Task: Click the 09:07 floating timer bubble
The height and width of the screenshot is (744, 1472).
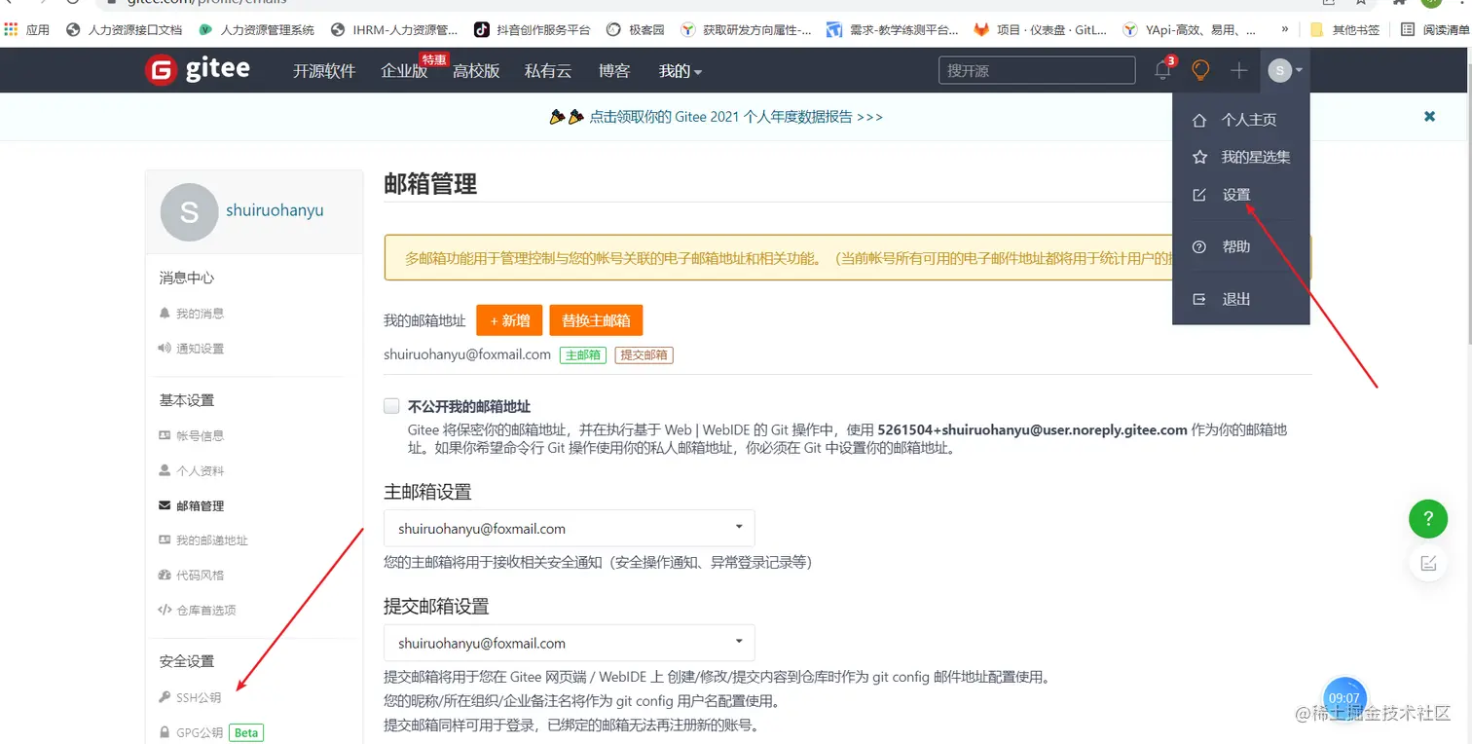Action: (1344, 699)
